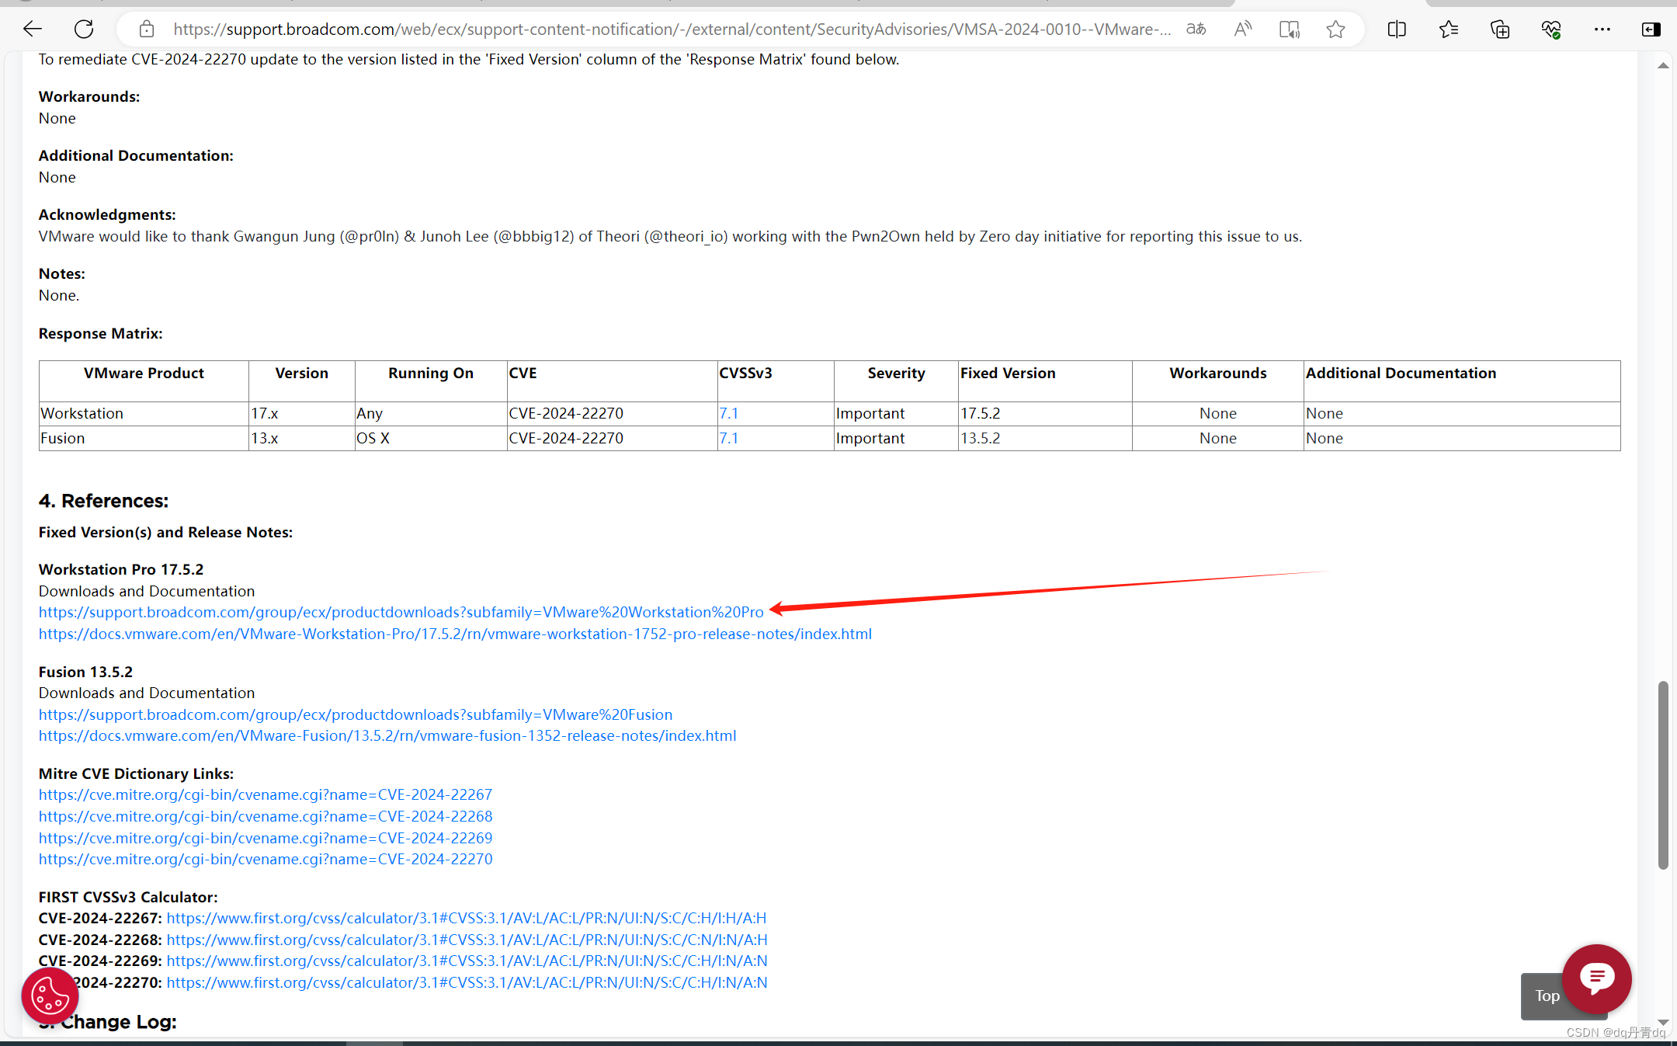The image size is (1677, 1046).
Task: Click the read aloud icon
Action: pyautogui.click(x=1242, y=30)
